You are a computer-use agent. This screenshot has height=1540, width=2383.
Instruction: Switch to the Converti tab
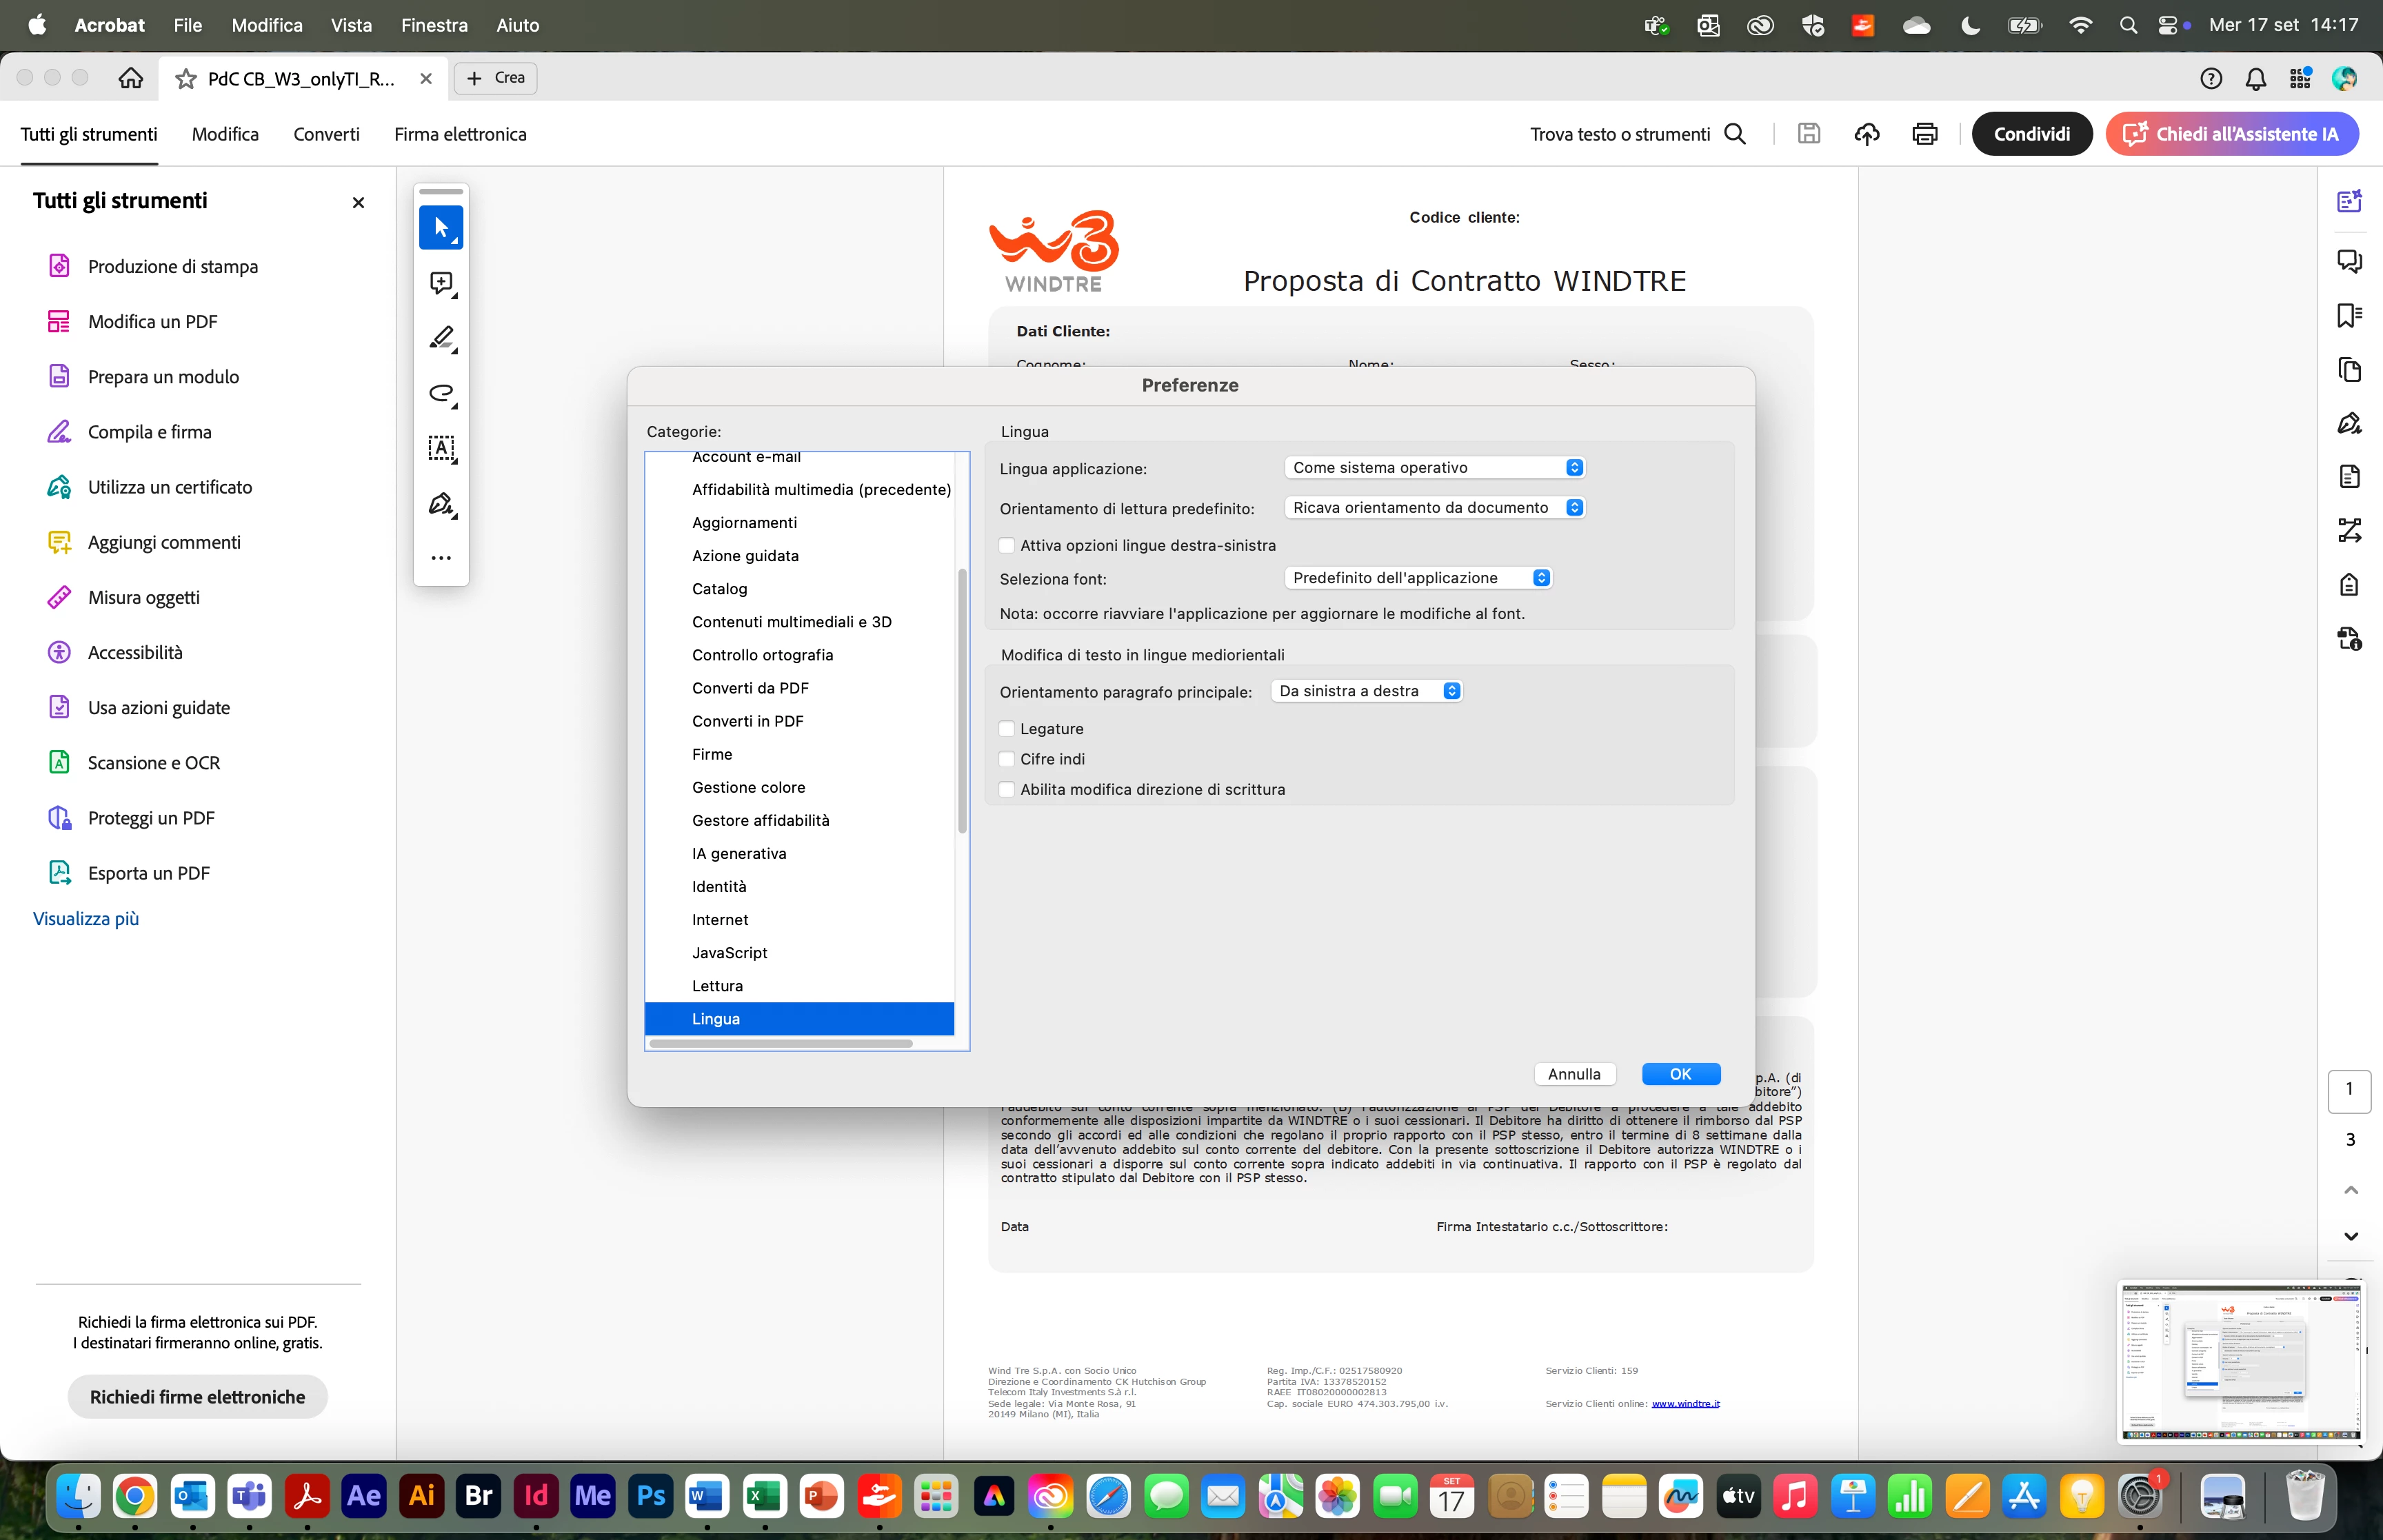[x=326, y=134]
